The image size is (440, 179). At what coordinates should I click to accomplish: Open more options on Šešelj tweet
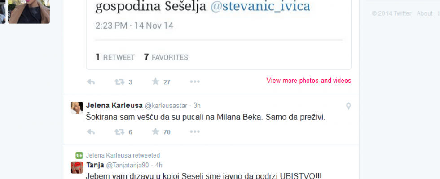pyautogui.click(x=194, y=81)
